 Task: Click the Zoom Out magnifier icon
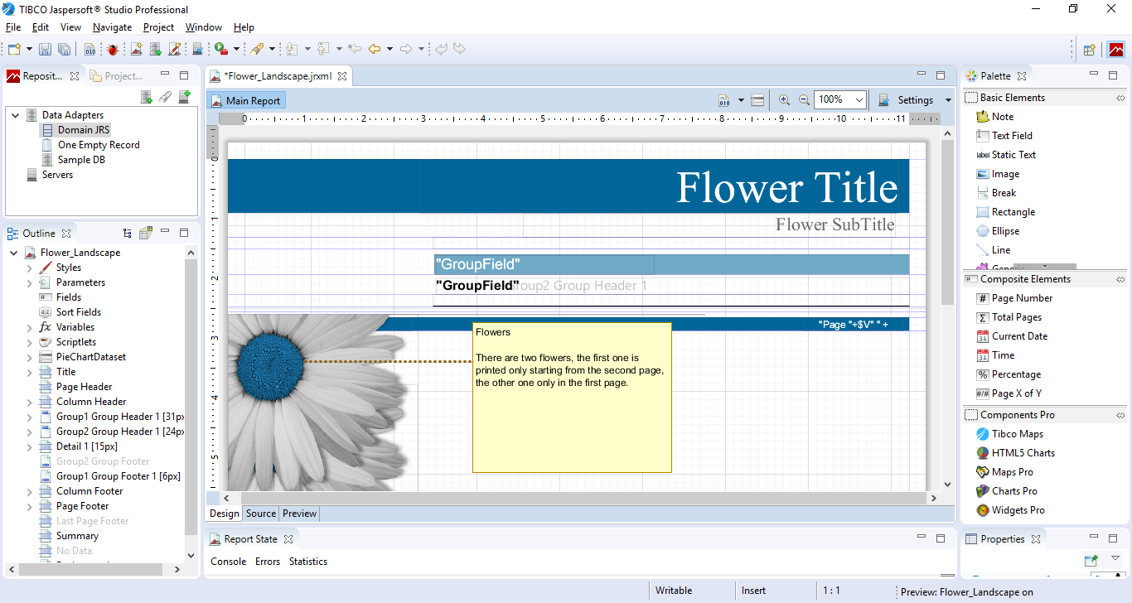pos(804,100)
